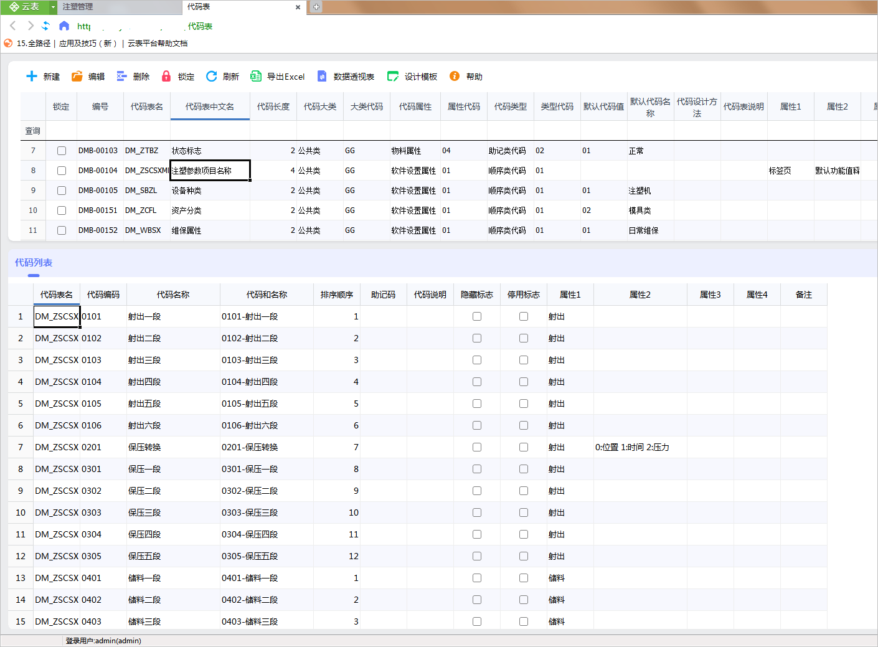Open 15.全路径 bookmark link
878x647 pixels.
point(34,44)
